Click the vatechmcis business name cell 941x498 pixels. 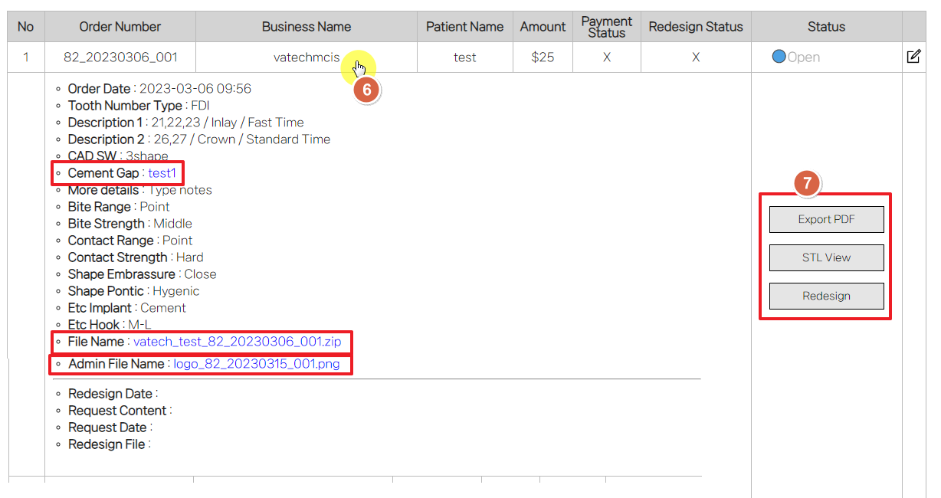point(306,57)
